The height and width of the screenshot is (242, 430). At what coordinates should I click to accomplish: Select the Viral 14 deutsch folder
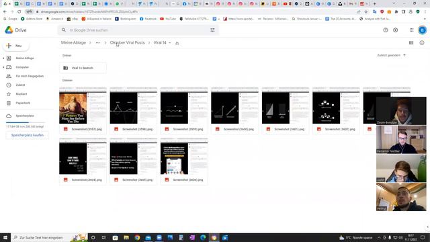pyautogui.click(x=83, y=68)
